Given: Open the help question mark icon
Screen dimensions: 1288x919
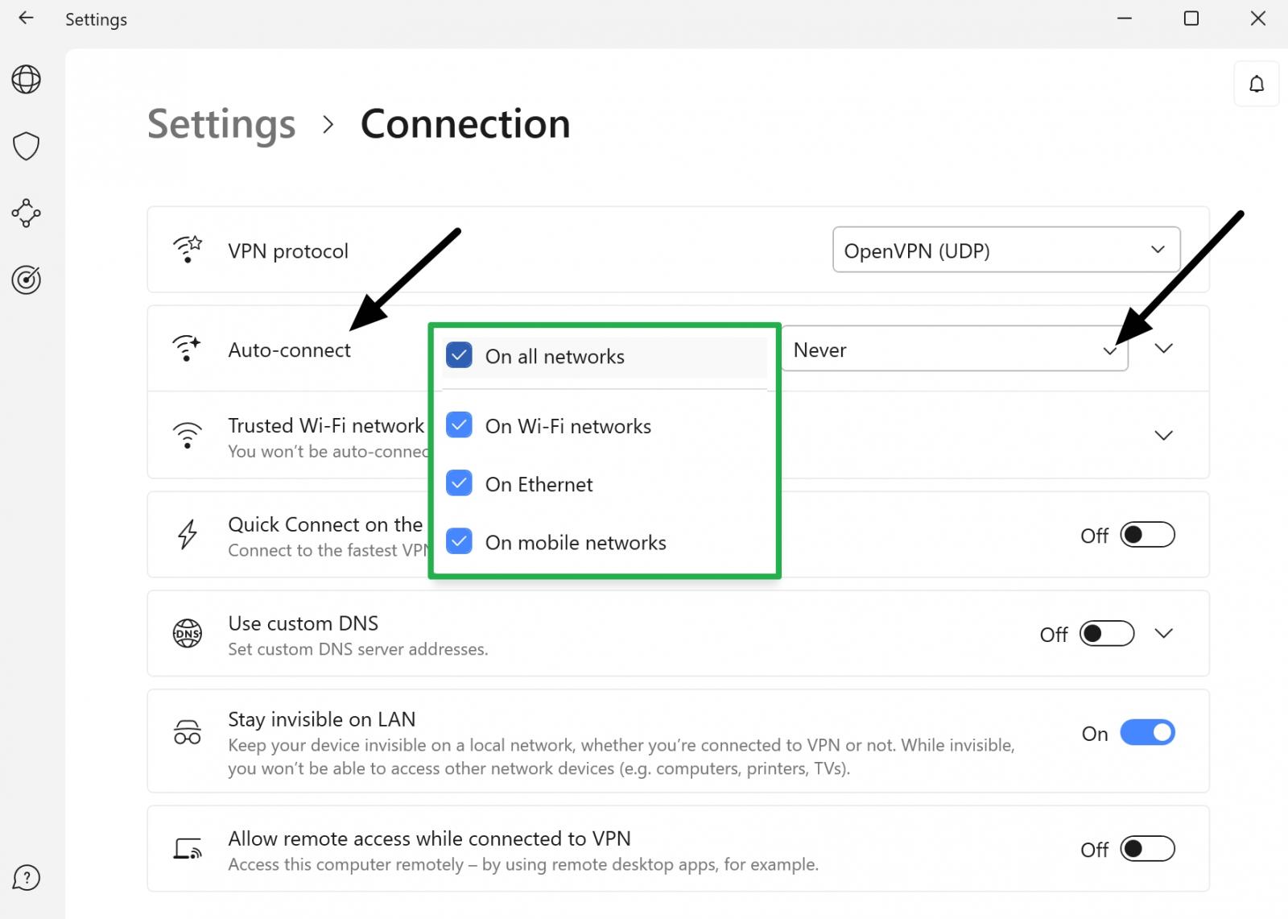Looking at the screenshot, I should [x=27, y=878].
